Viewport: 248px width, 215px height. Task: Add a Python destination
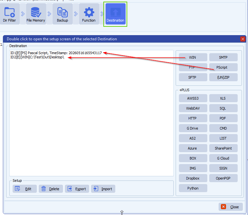click(x=193, y=188)
